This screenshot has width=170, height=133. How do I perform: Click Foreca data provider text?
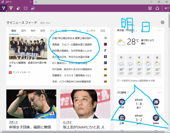[x=134, y=81]
